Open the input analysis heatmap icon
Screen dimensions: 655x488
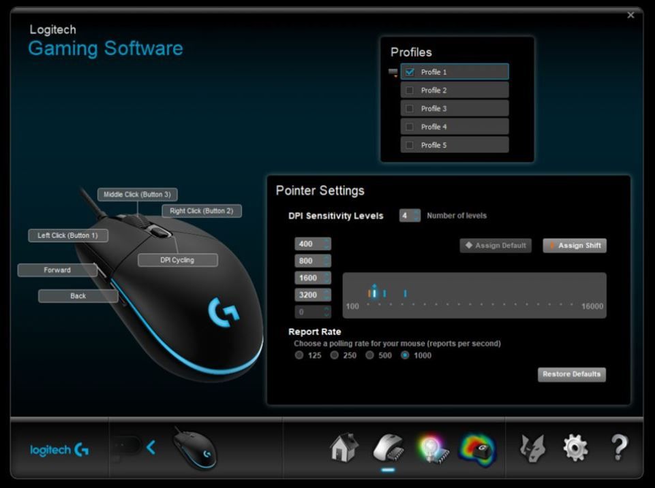pos(478,448)
